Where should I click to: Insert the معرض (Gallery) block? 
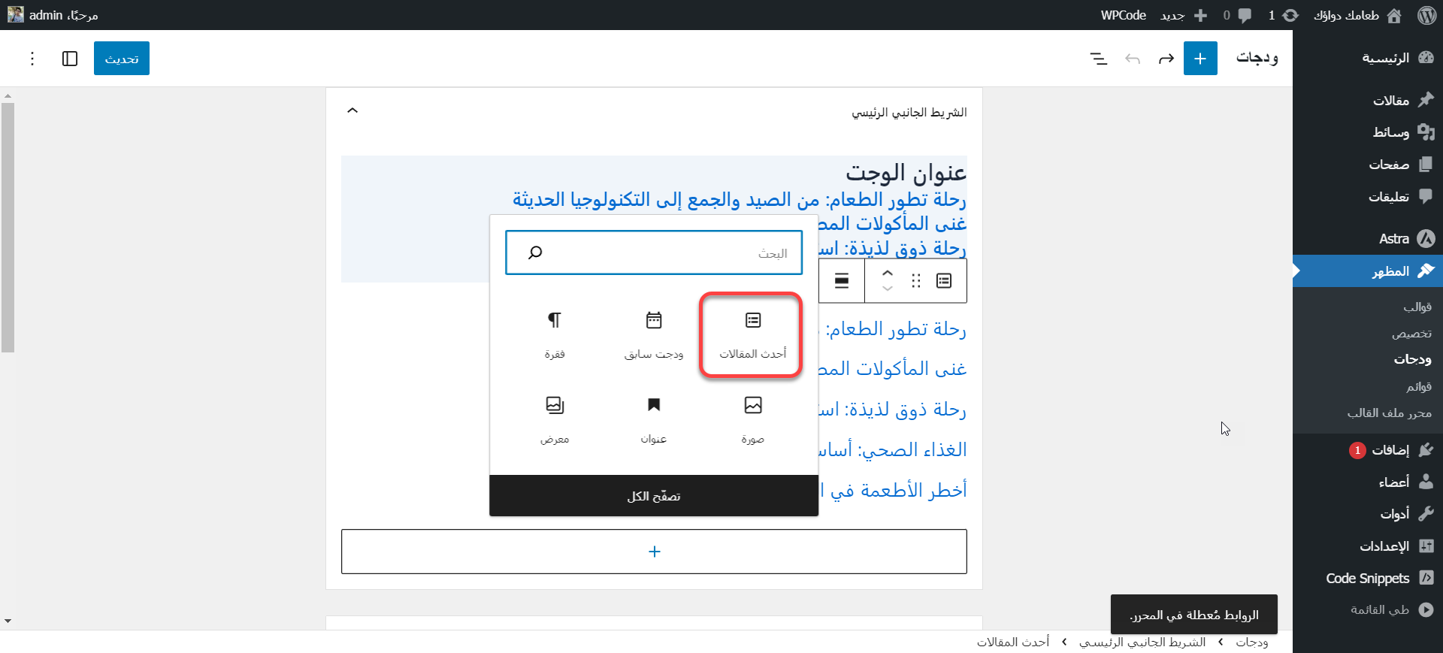click(555, 419)
